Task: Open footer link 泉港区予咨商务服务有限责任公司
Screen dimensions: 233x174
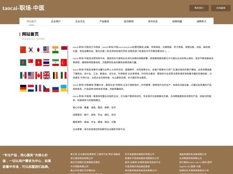Action: pyautogui.click(x=142, y=158)
